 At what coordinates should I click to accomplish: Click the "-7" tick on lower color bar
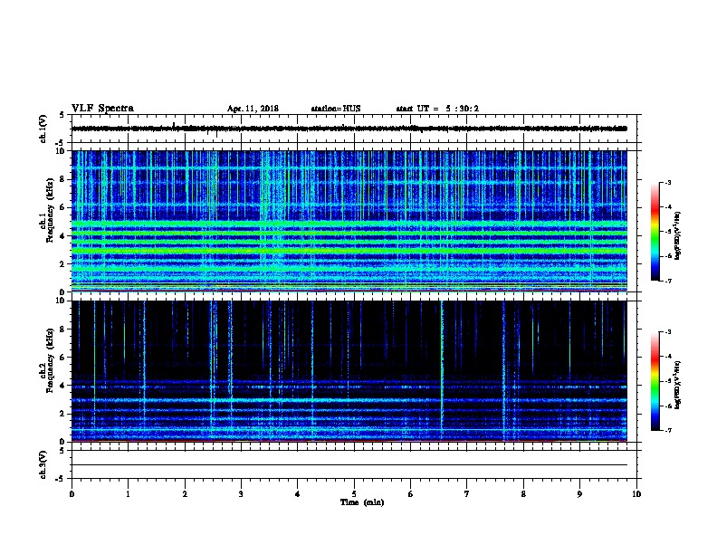click(x=667, y=430)
